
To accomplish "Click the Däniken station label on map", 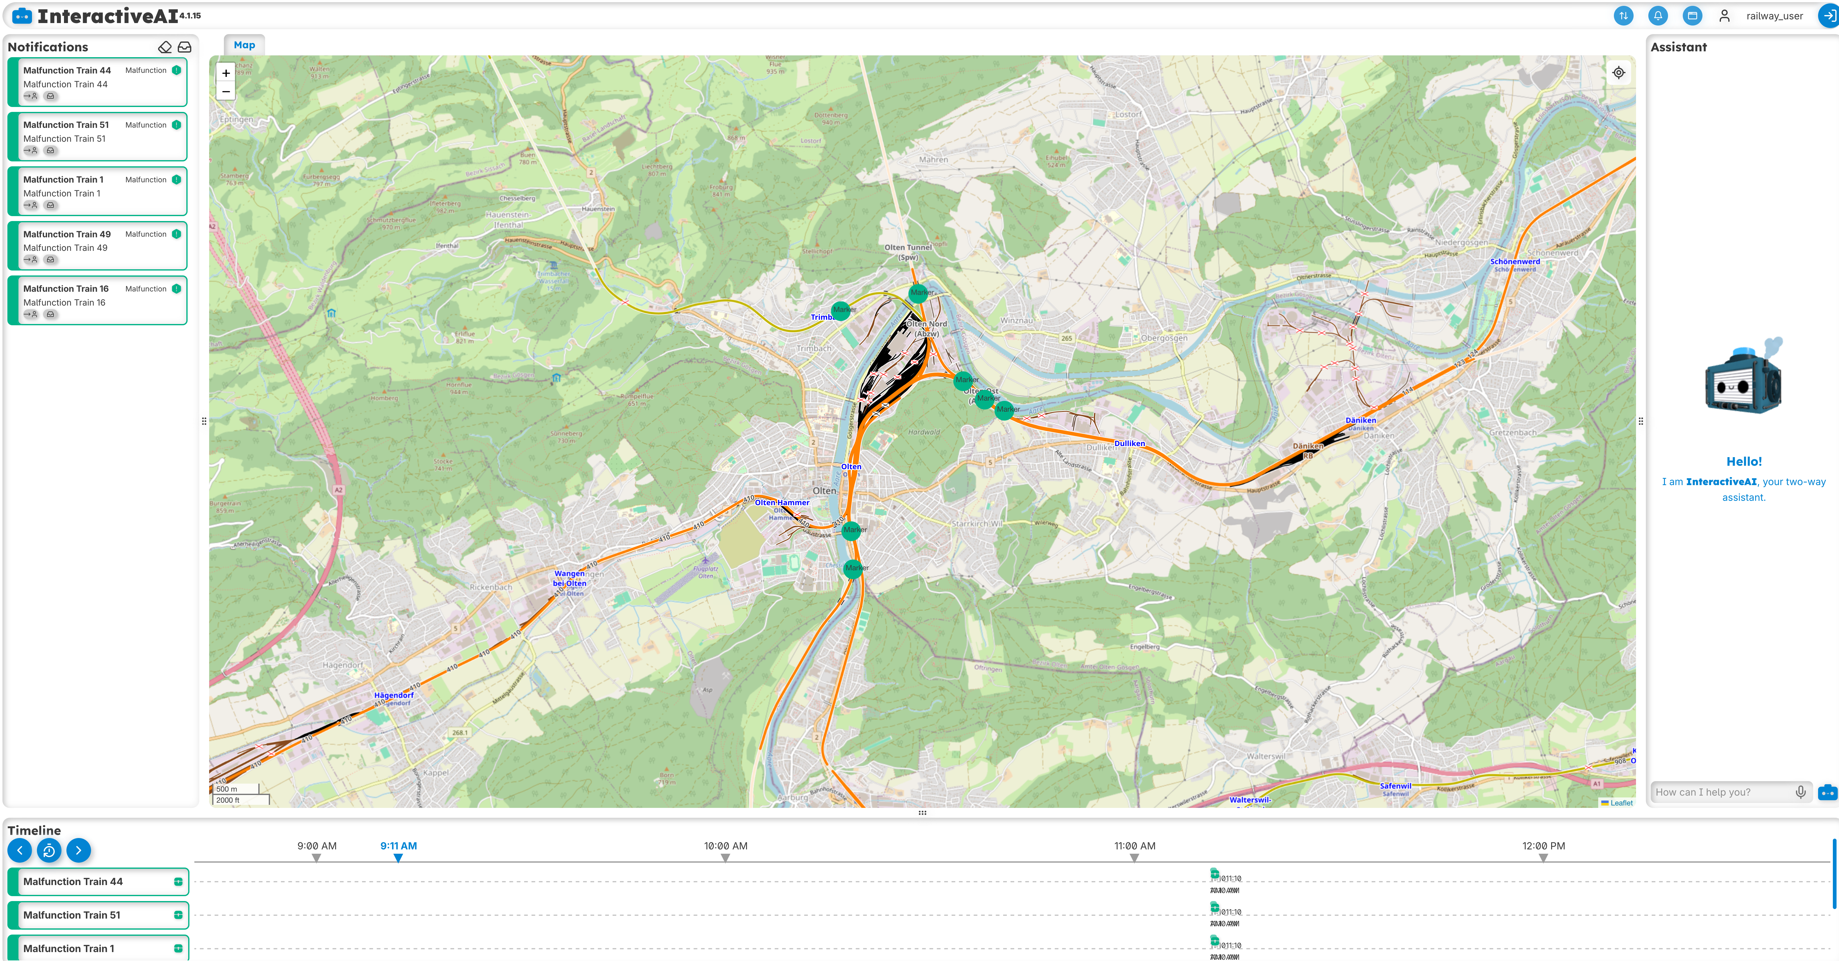I will coord(1361,420).
